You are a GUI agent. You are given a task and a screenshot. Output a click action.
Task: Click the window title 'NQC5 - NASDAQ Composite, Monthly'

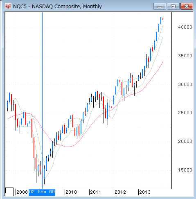57,7
